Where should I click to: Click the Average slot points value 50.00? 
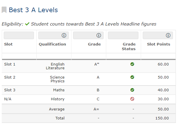tap(163, 109)
